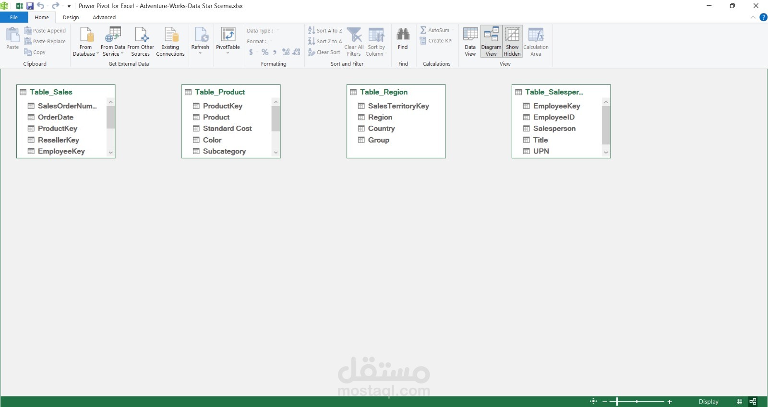This screenshot has height=407, width=768.
Task: Click Clear Sort
Action: pos(324,52)
